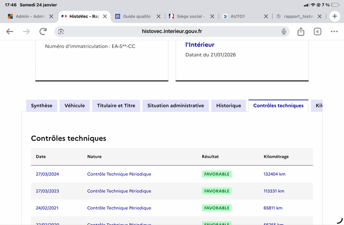Add a new browser tab
The width and height of the screenshot is (344, 225).
[x=335, y=16]
